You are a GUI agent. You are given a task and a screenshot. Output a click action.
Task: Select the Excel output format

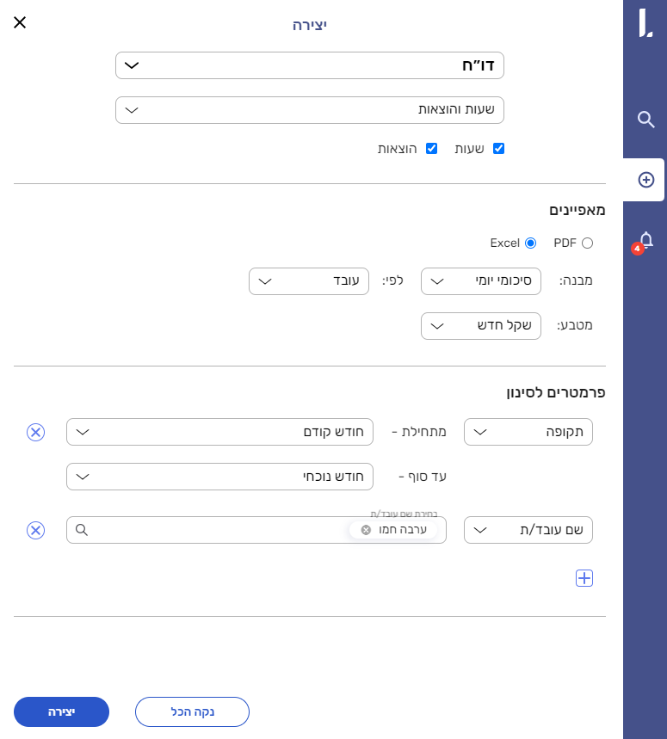(530, 243)
